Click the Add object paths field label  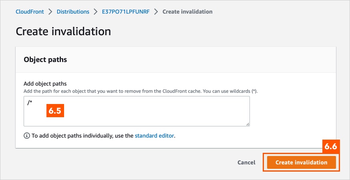coord(45,84)
